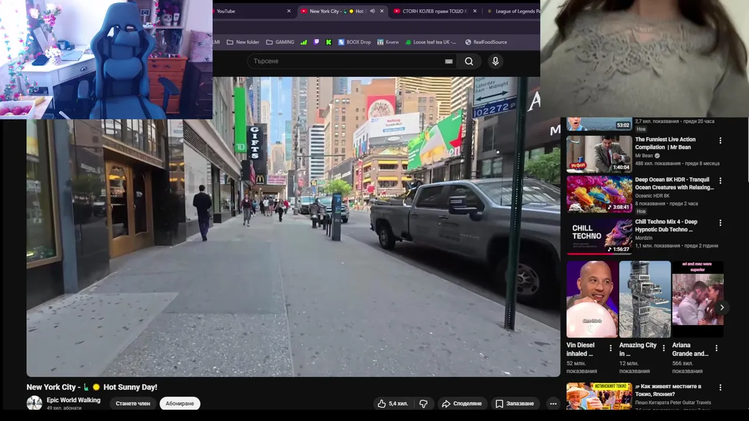Open the Epic World Walking channel avatar
The width and height of the screenshot is (749, 421).
(x=35, y=403)
